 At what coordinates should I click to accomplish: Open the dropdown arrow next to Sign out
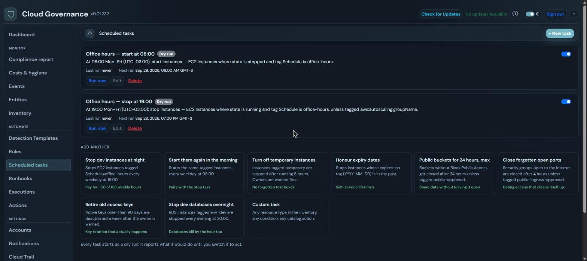pyautogui.click(x=574, y=14)
